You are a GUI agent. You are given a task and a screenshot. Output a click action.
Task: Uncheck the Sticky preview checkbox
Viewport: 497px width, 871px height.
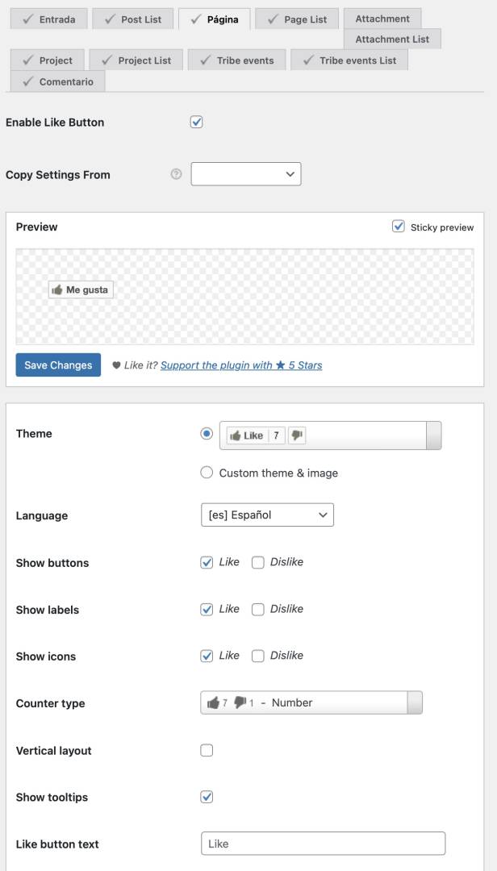click(399, 227)
